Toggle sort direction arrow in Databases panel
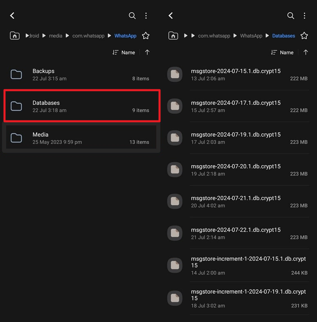317x322 pixels. tap(306, 52)
